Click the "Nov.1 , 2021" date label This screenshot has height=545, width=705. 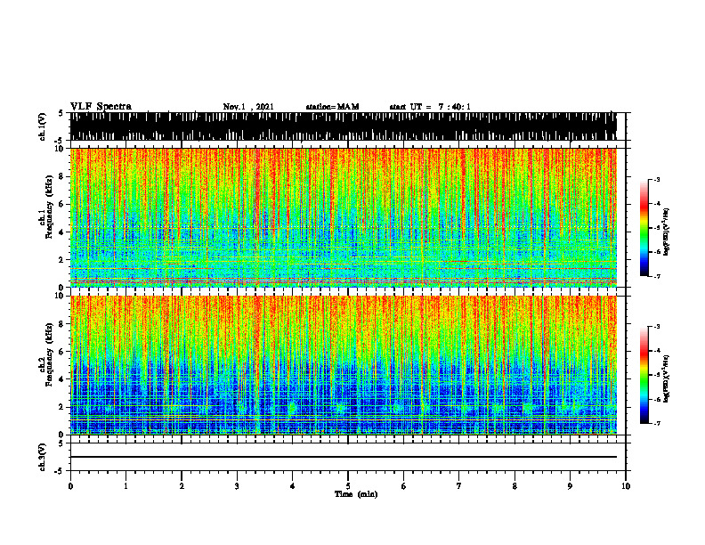pos(248,107)
